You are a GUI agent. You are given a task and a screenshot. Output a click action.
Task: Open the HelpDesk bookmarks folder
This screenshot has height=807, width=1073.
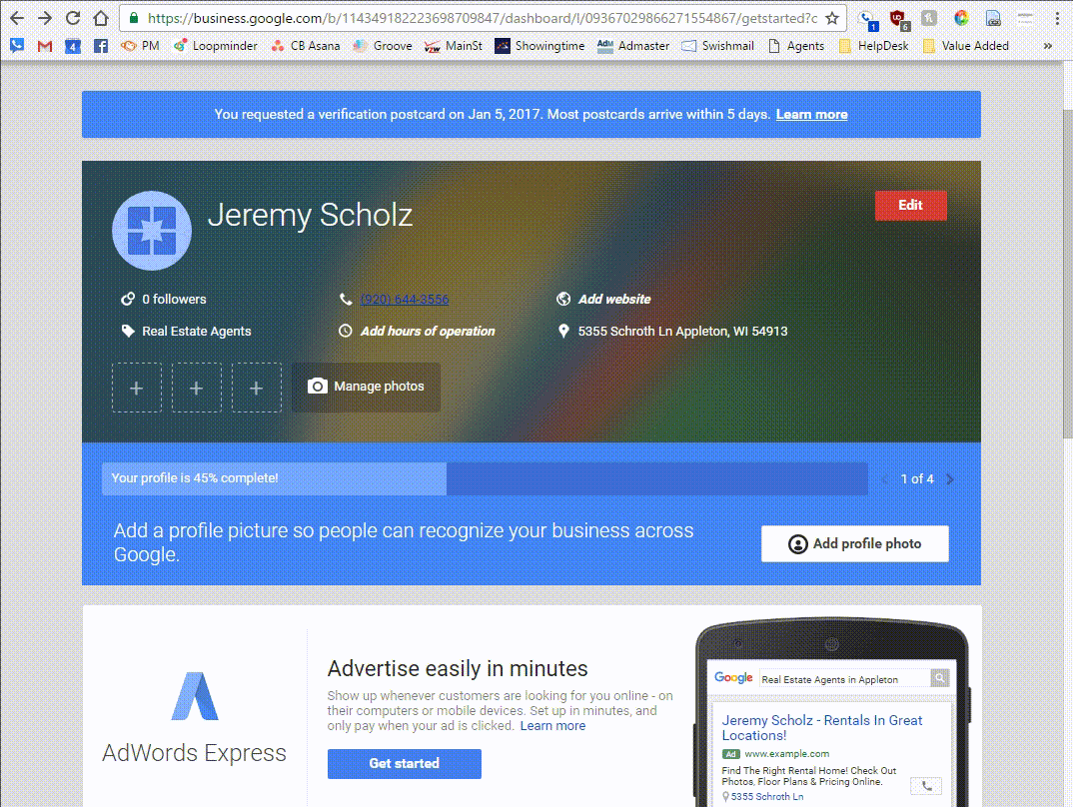tap(874, 46)
